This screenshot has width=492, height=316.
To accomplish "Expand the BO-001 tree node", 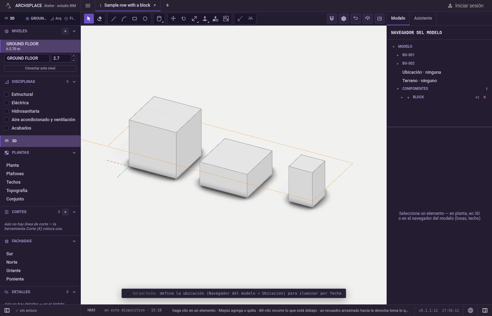I will 398,55.
